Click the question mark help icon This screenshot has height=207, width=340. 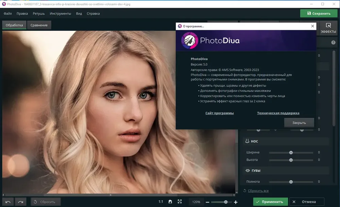coord(333,43)
